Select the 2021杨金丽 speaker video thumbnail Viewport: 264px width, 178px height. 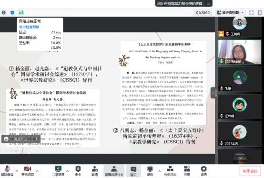240,52
